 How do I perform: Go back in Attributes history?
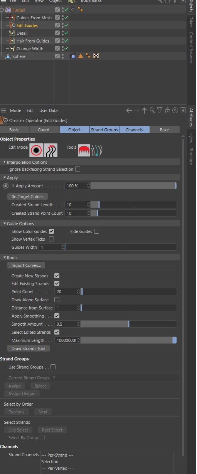(129, 110)
